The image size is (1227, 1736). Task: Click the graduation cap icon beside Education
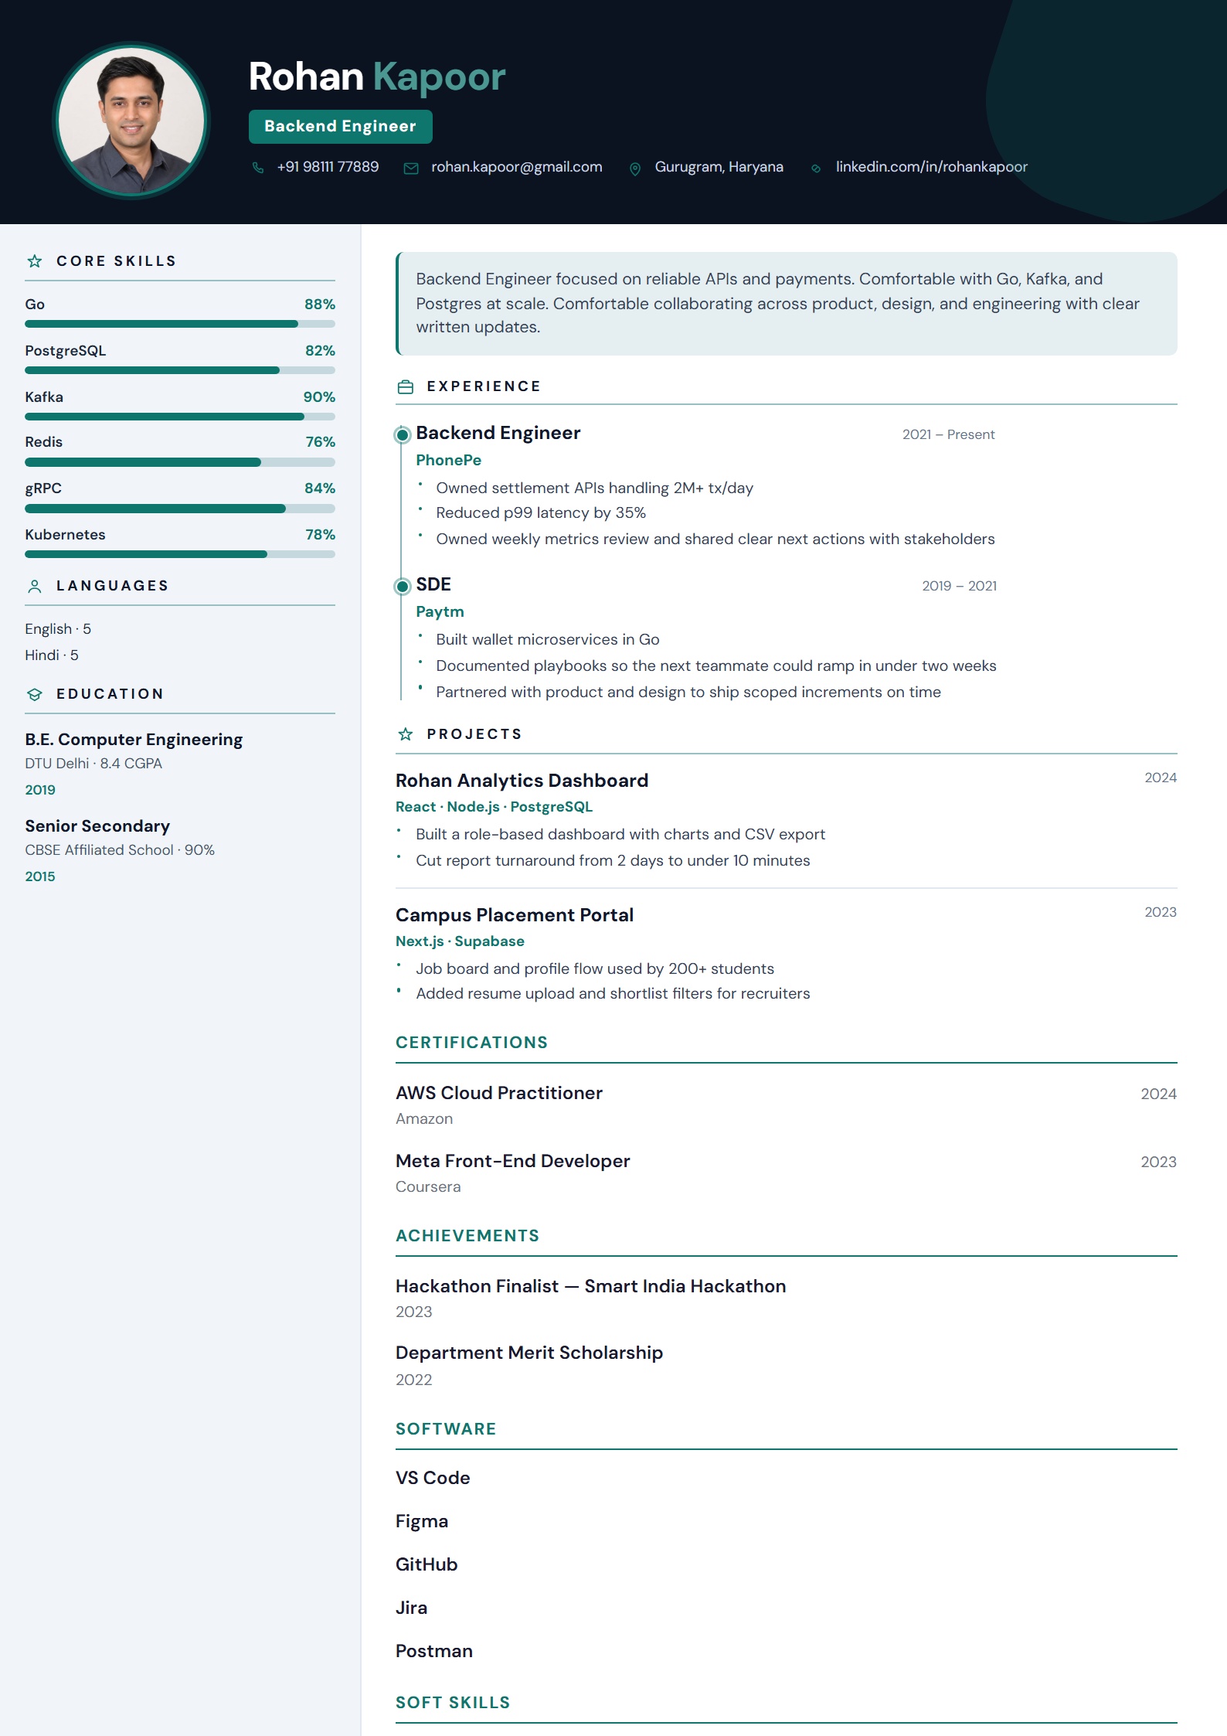tap(35, 694)
